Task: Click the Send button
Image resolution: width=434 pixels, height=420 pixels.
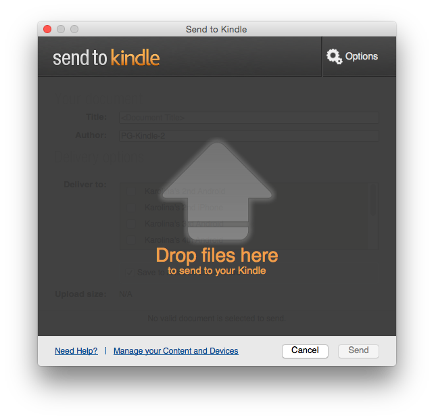Action: tap(358, 351)
